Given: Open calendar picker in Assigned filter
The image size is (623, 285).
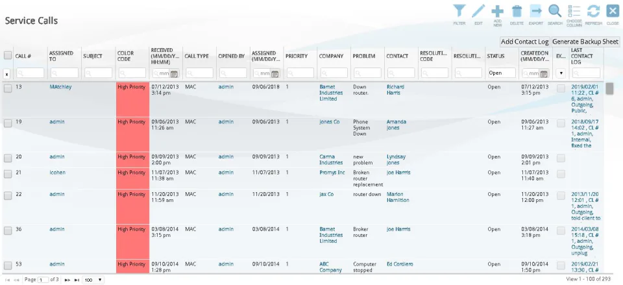Looking at the screenshot, I should pos(275,73).
